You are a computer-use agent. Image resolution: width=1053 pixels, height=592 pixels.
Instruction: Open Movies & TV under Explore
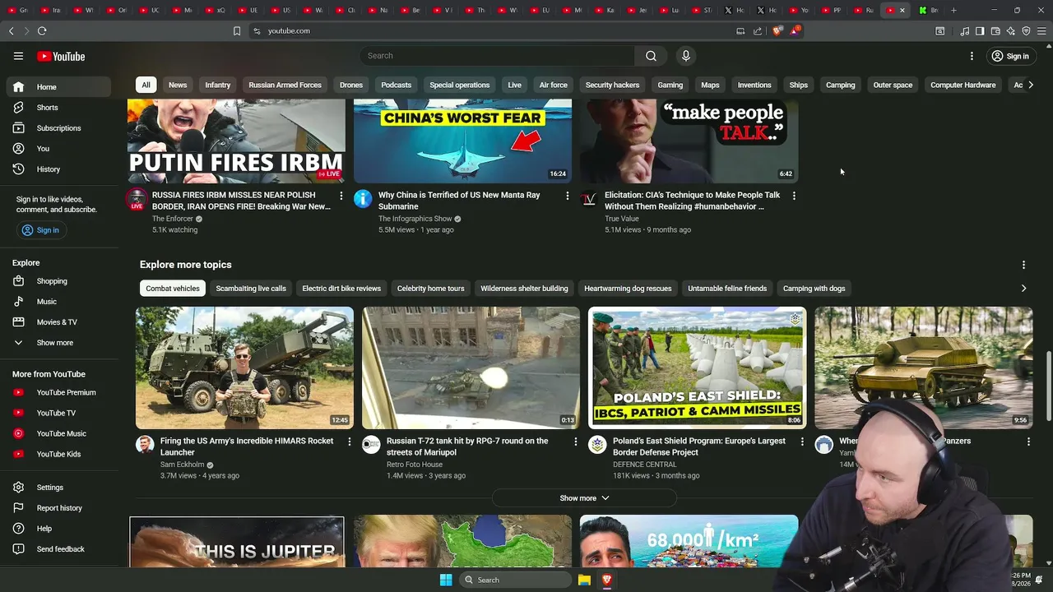[58, 322]
